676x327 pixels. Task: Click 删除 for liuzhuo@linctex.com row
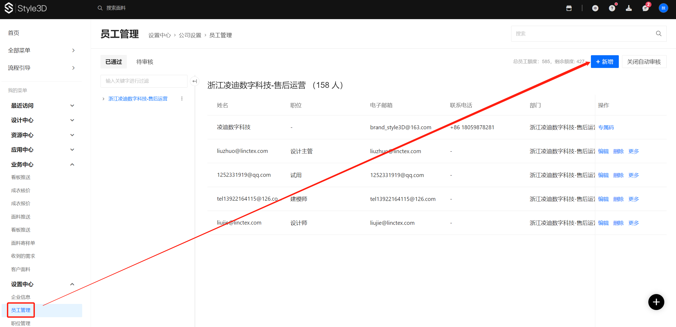[618, 151]
